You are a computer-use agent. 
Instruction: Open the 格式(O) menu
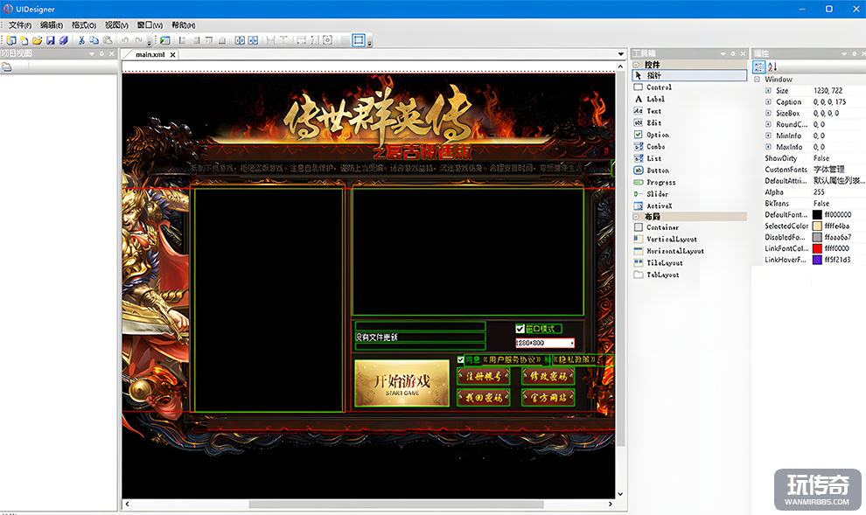pos(84,24)
